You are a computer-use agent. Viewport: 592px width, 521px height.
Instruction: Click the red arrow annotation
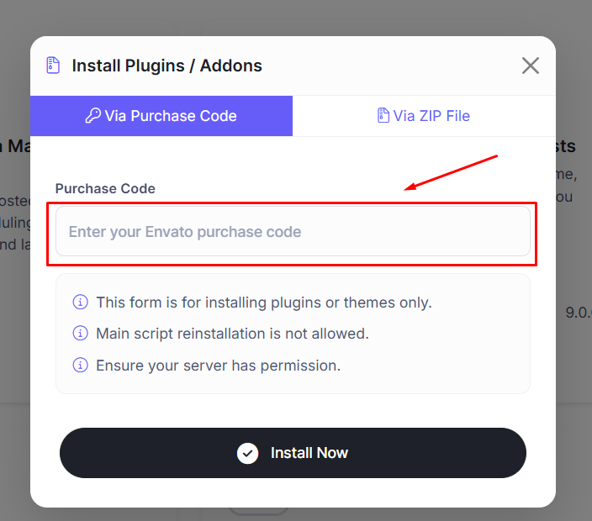(x=451, y=173)
